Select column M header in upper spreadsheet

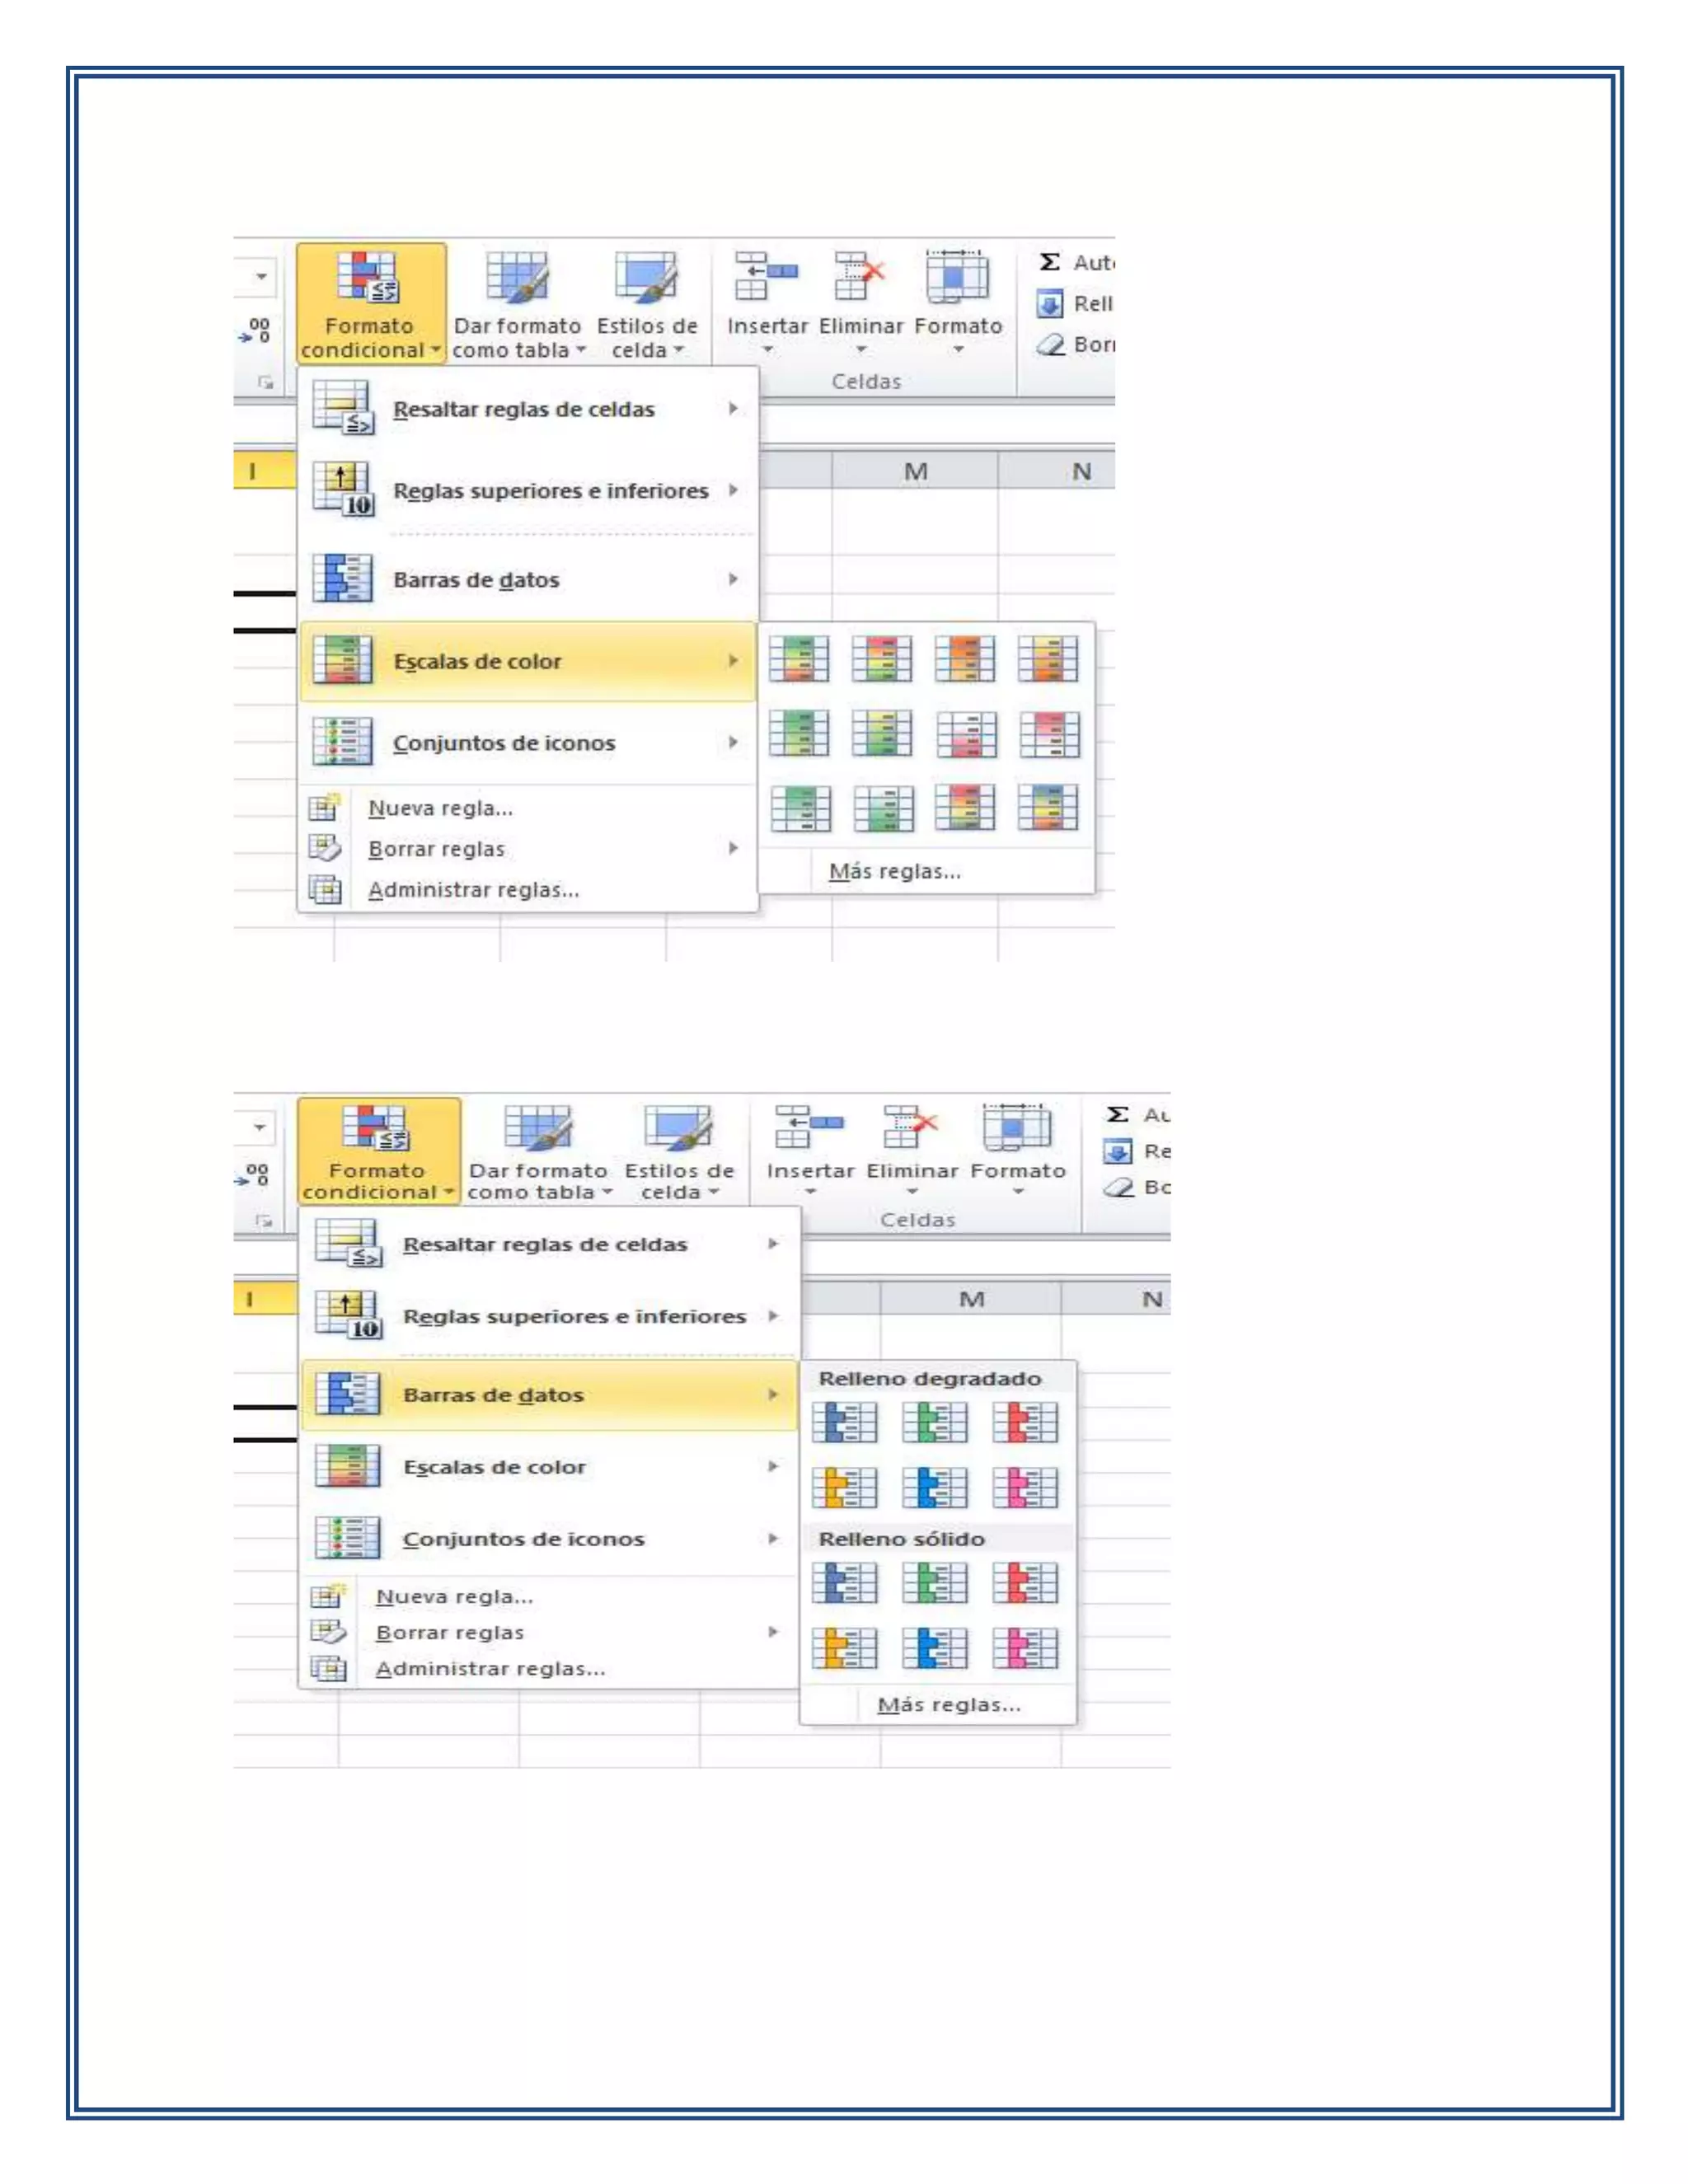tap(915, 471)
